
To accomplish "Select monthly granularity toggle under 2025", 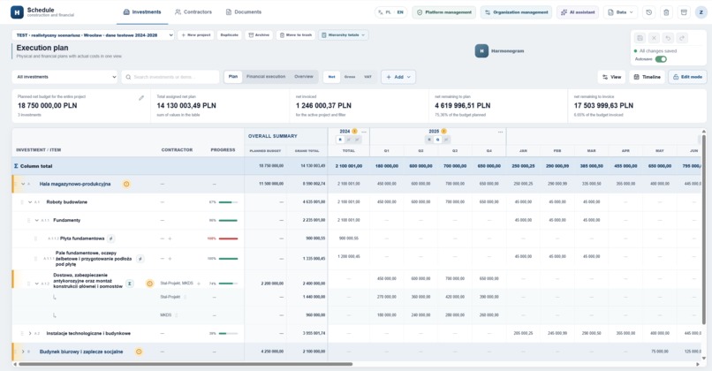I will pos(446,140).
